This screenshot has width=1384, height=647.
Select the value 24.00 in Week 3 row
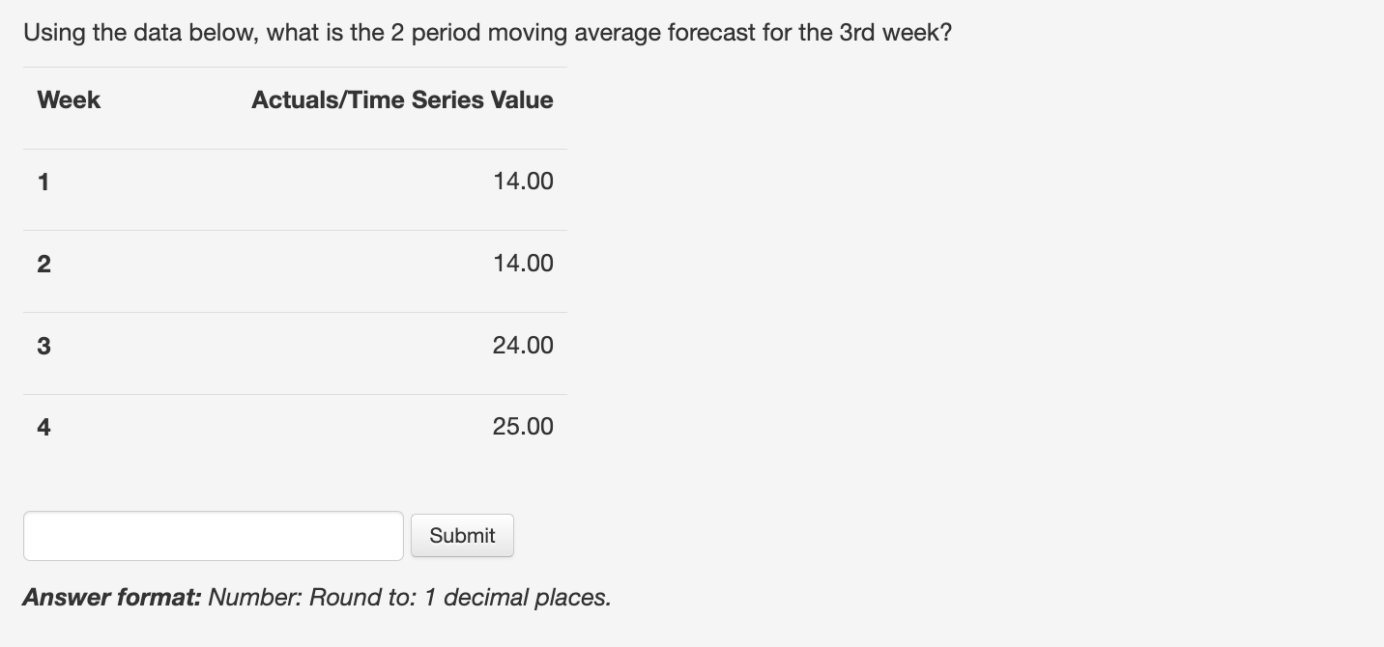pyautogui.click(x=523, y=345)
